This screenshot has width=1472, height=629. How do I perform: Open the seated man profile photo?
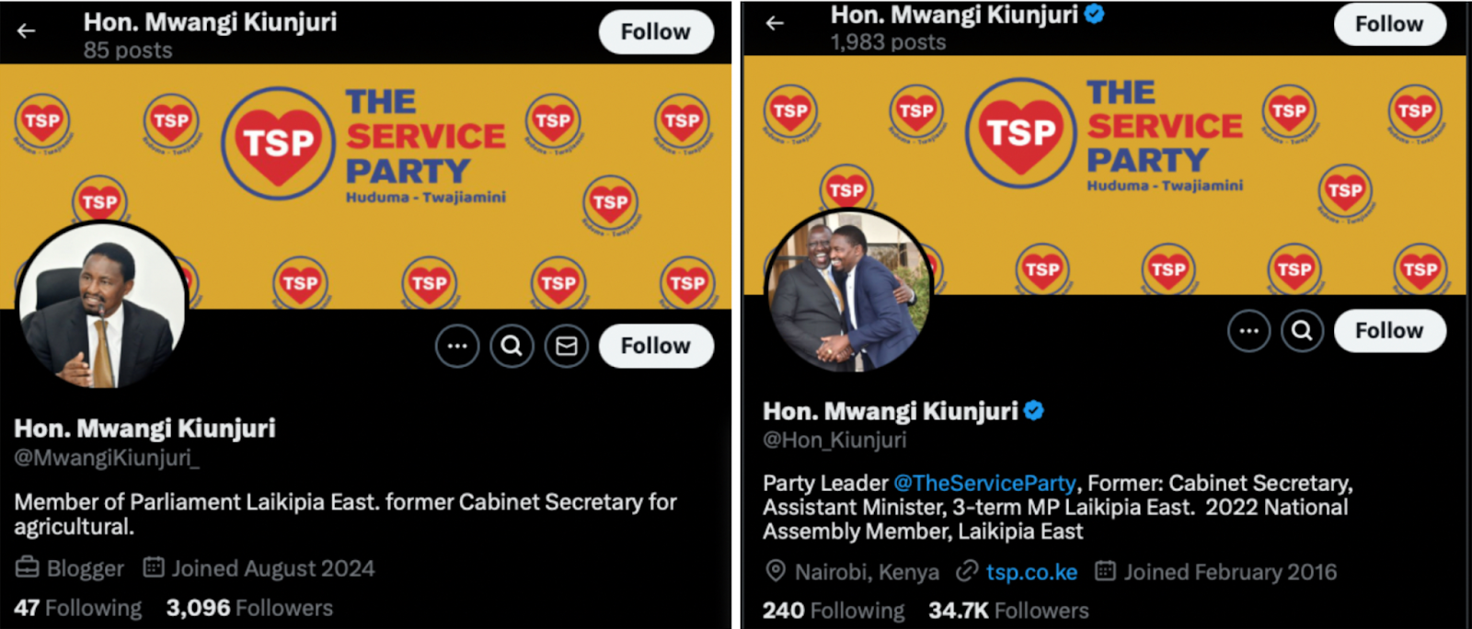coord(102,306)
